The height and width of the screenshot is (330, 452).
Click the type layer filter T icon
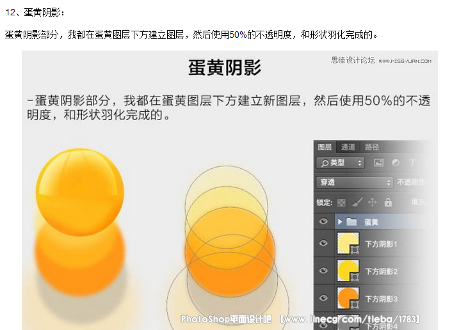coord(412,162)
